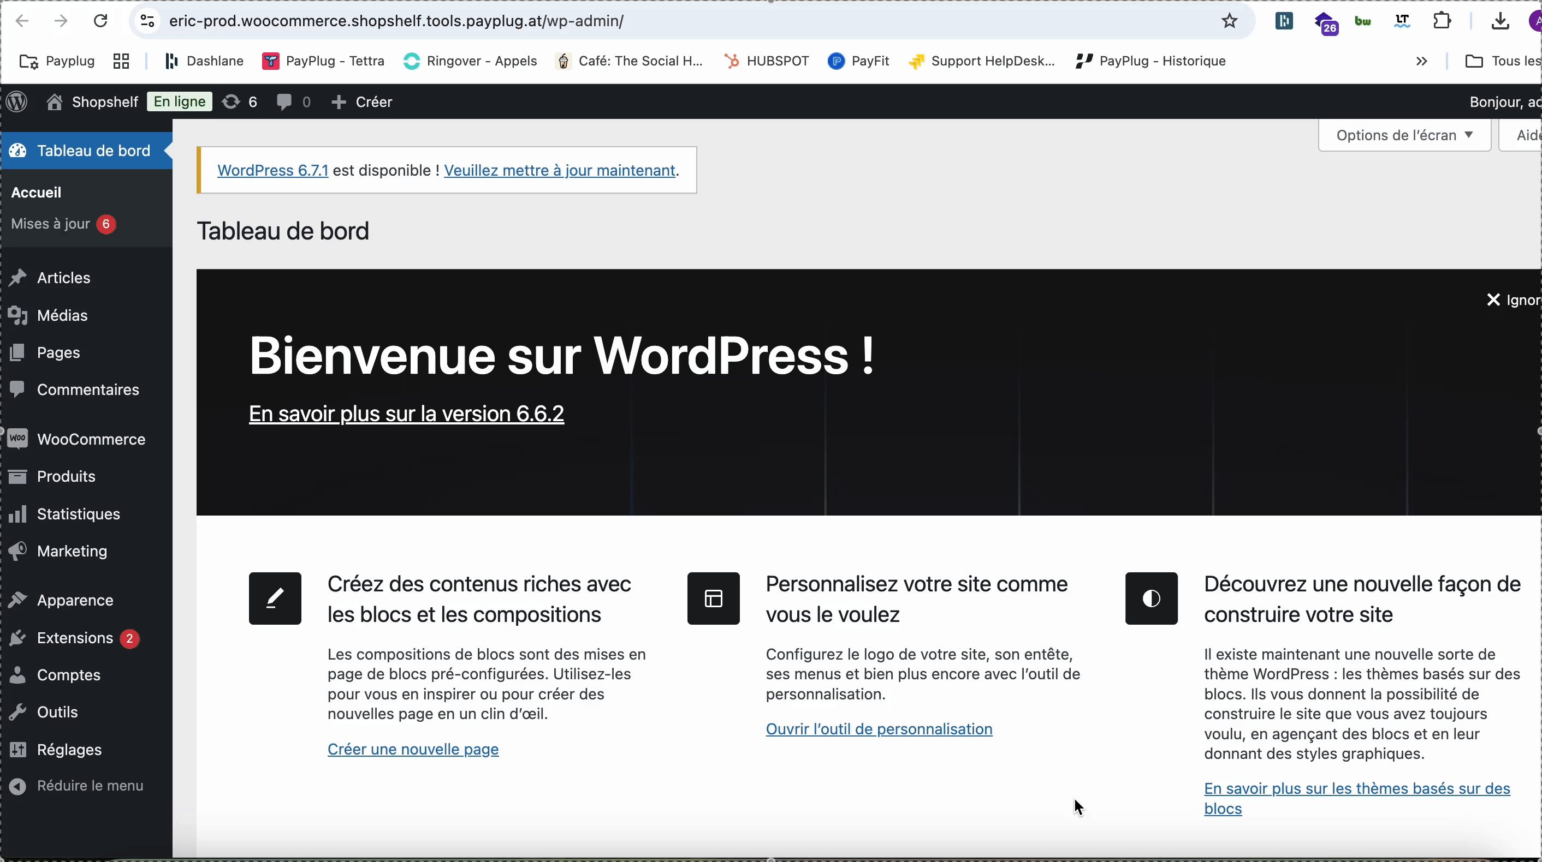The height and width of the screenshot is (862, 1542).
Task: Open Tableau de bord menu
Action: (86, 151)
